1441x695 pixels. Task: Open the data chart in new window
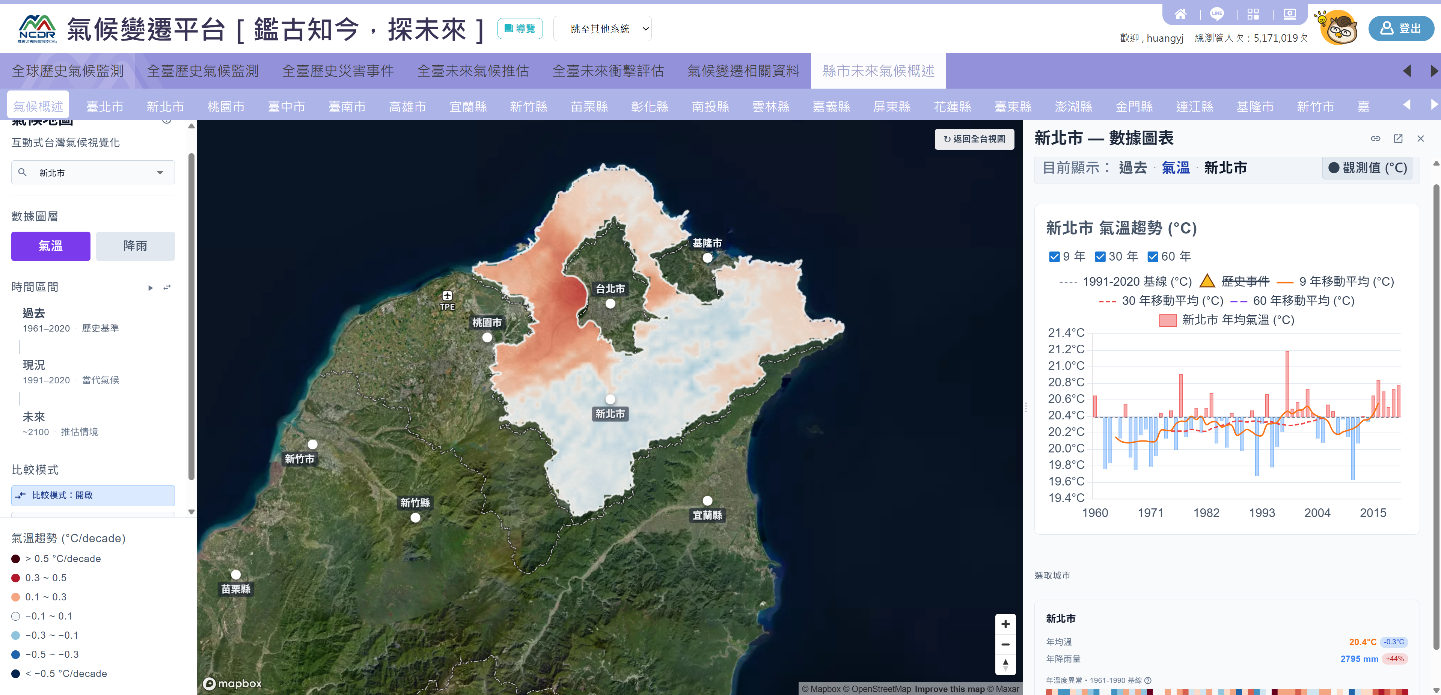1398,138
